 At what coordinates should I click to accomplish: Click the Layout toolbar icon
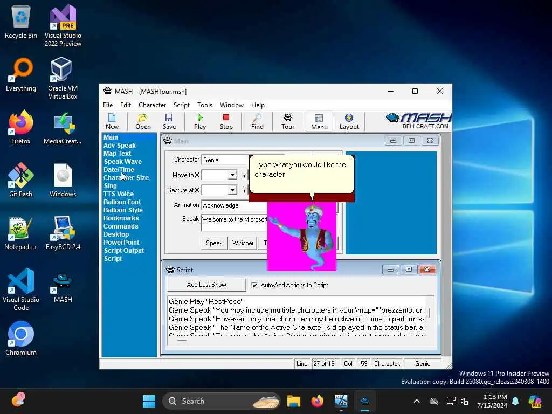tap(349, 122)
